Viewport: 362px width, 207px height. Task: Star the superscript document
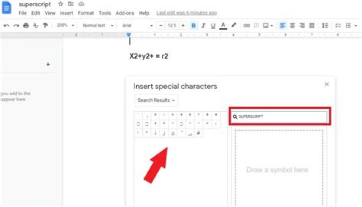pyautogui.click(x=60, y=4)
